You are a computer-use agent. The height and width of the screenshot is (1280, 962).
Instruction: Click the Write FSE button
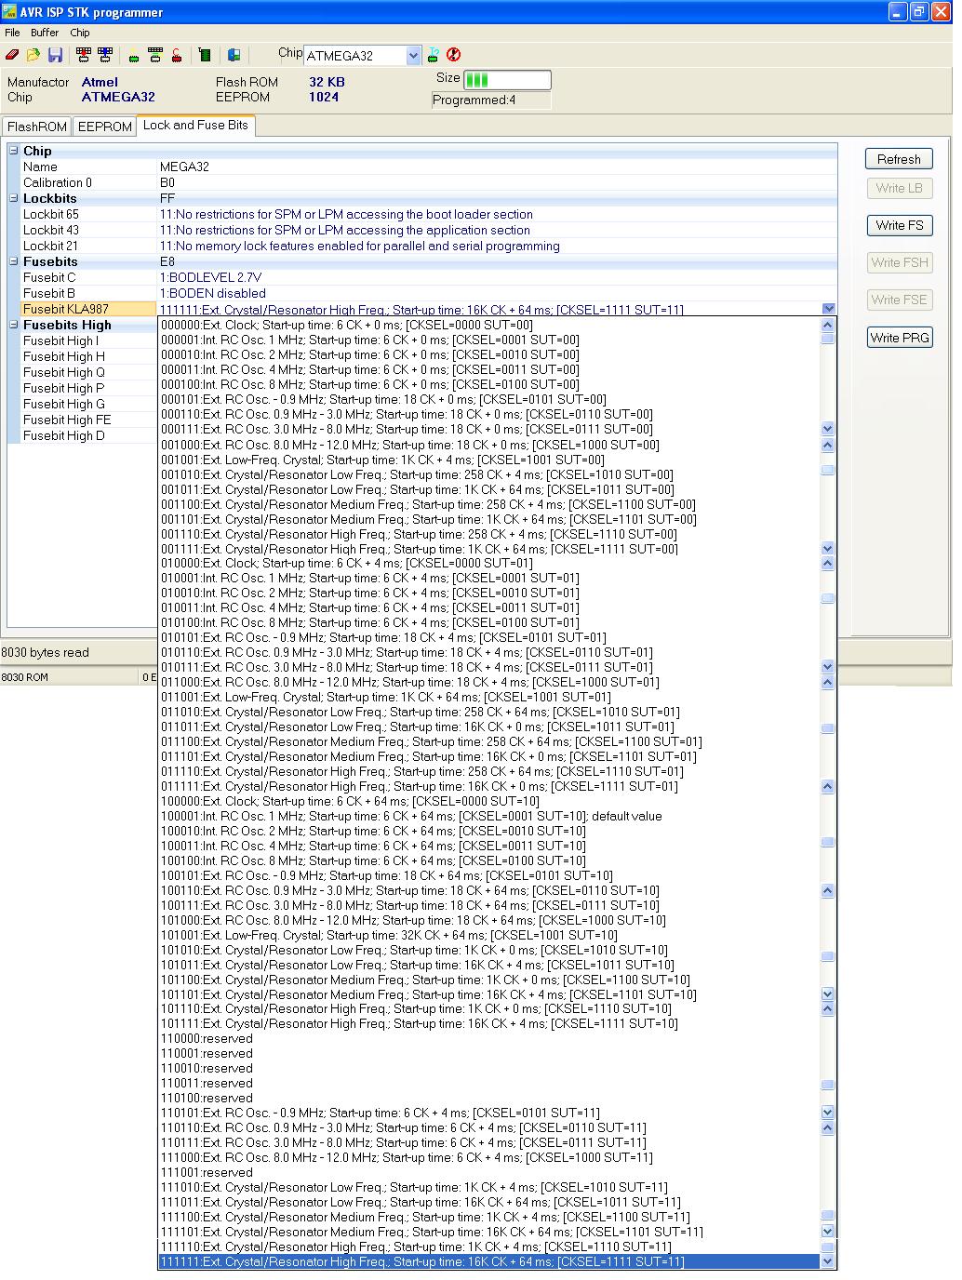[899, 300]
